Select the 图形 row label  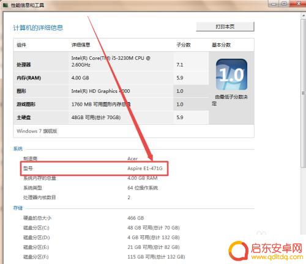point(21,91)
